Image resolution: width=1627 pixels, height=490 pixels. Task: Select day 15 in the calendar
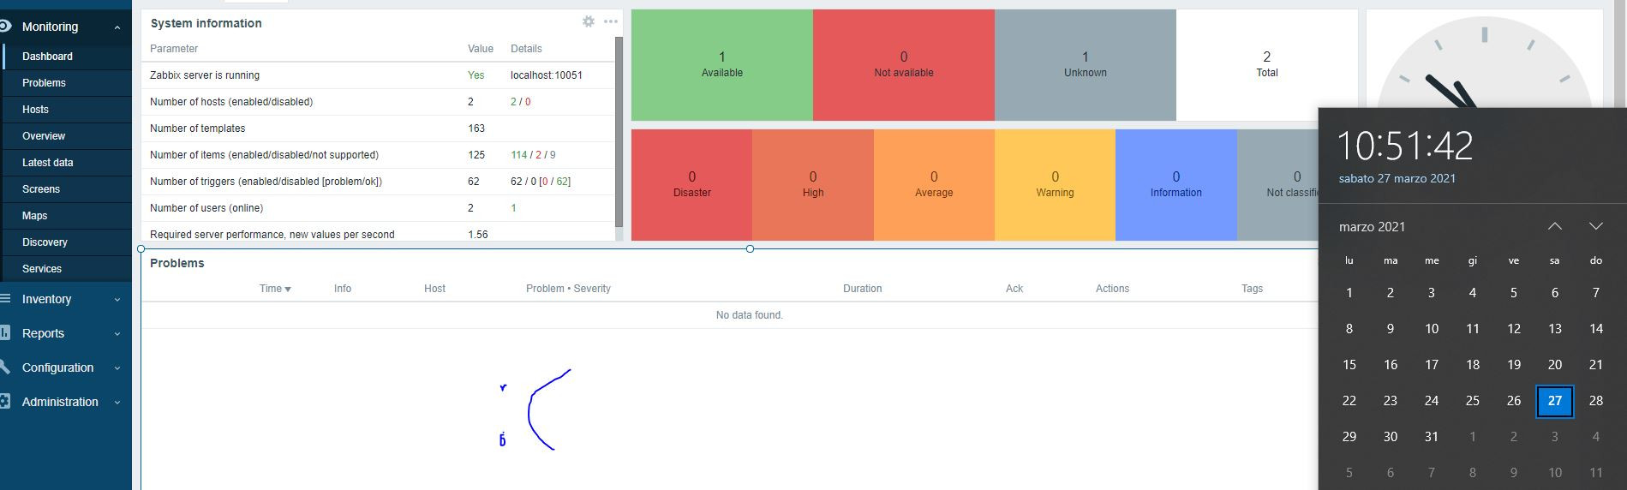[x=1349, y=365]
